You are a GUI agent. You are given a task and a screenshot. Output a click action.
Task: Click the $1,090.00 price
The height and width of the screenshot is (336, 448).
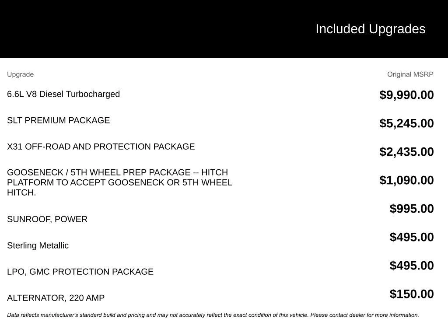coord(406,180)
